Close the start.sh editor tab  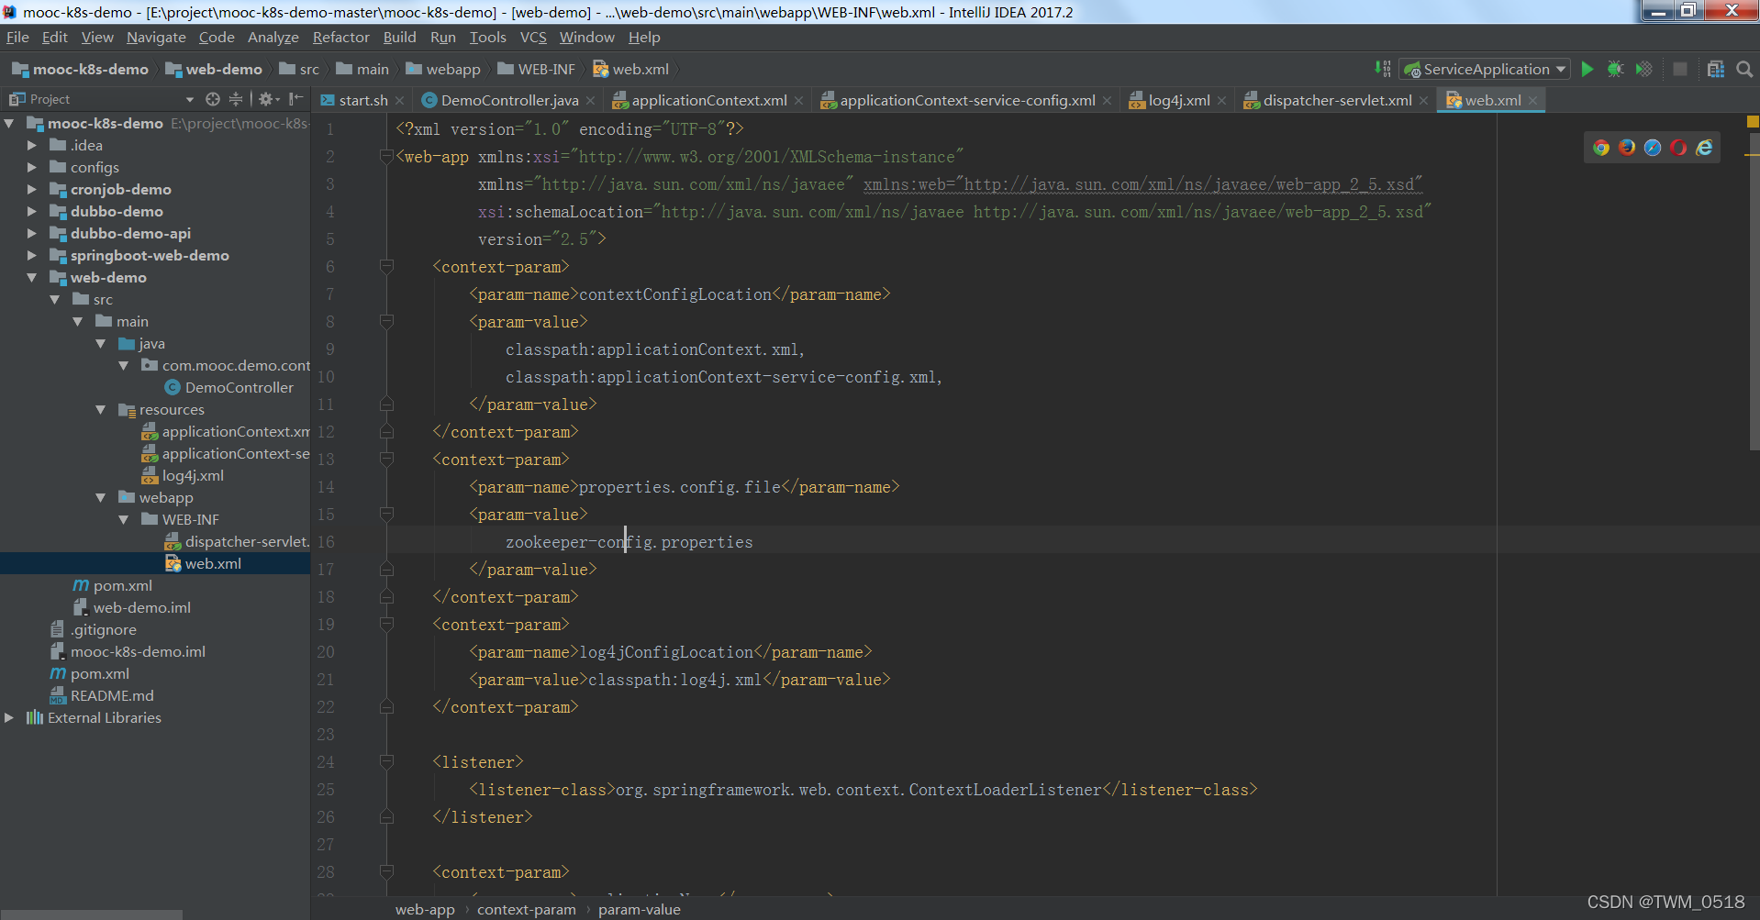(399, 101)
